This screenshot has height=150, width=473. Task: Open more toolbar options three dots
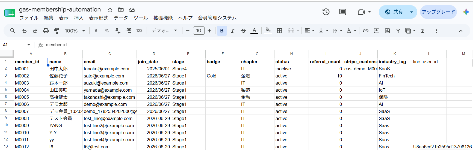click(436, 31)
